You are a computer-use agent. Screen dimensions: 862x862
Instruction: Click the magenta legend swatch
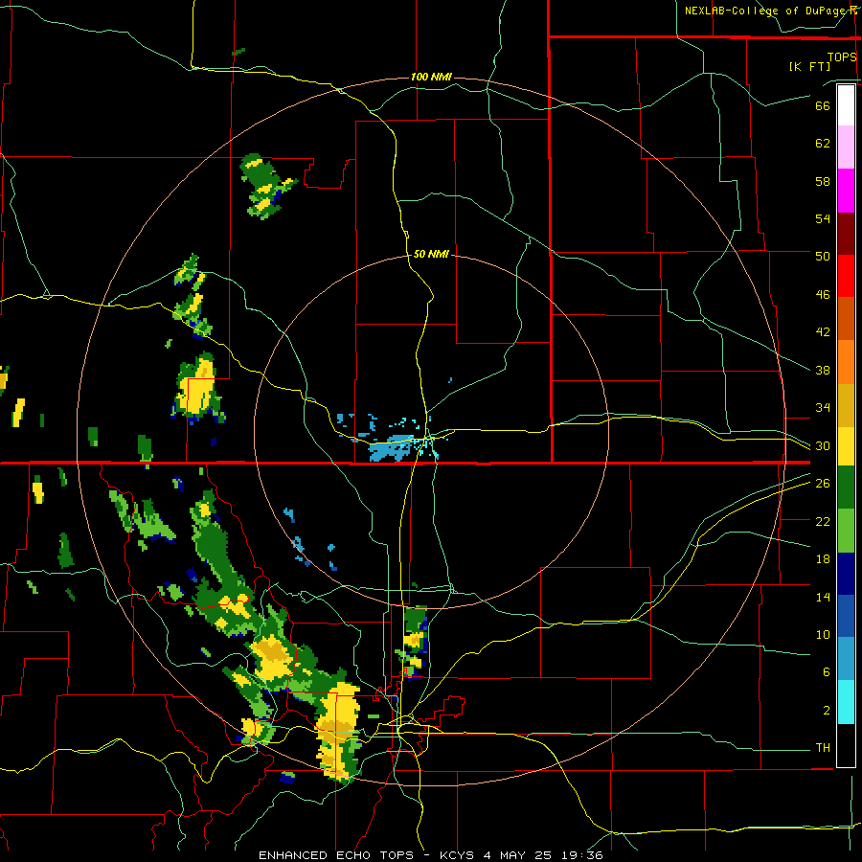click(x=846, y=191)
